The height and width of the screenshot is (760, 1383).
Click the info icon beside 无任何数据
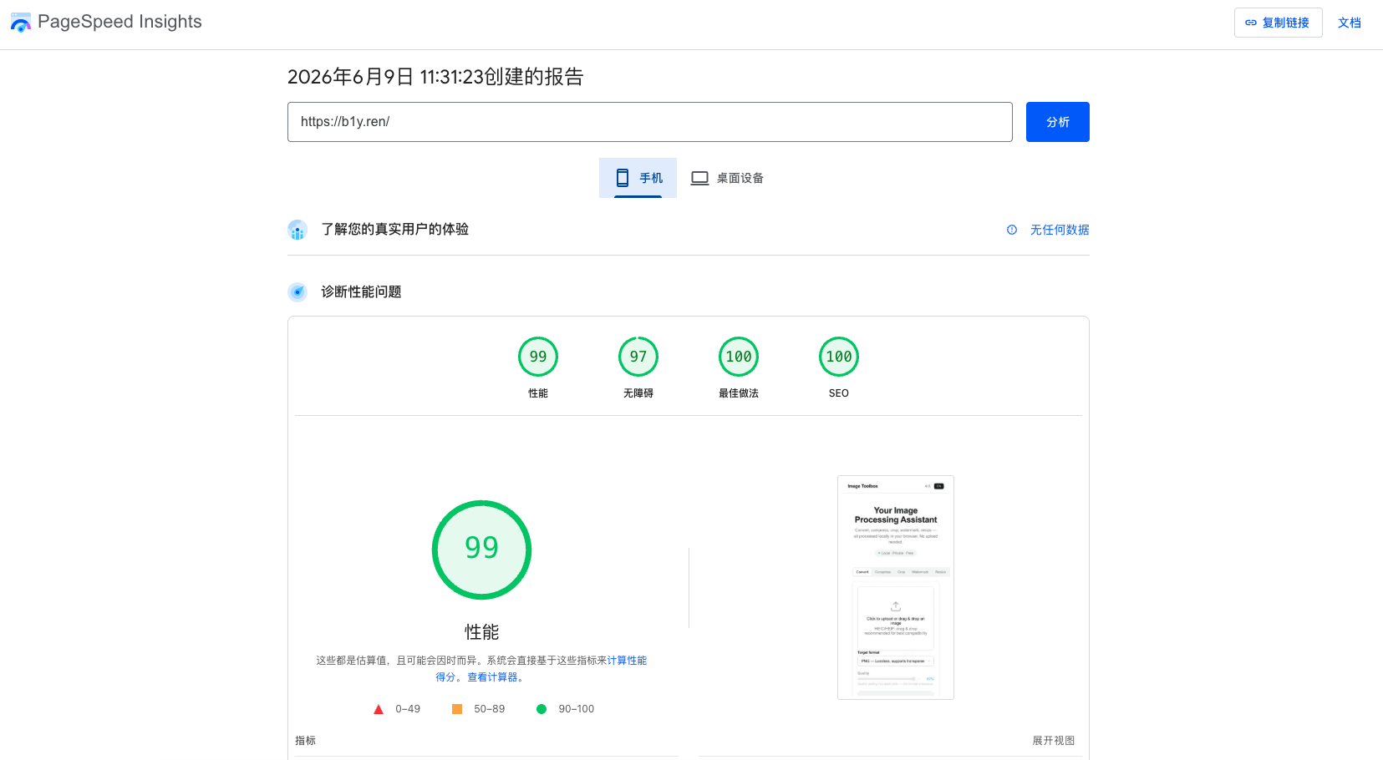click(x=1012, y=230)
